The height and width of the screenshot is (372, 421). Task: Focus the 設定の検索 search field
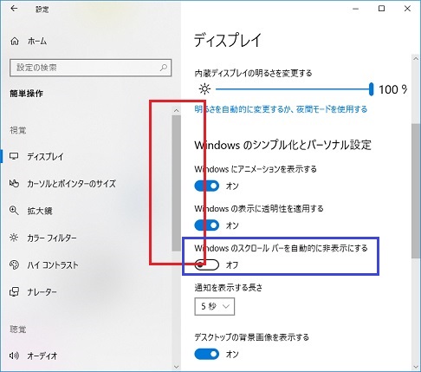coord(91,68)
